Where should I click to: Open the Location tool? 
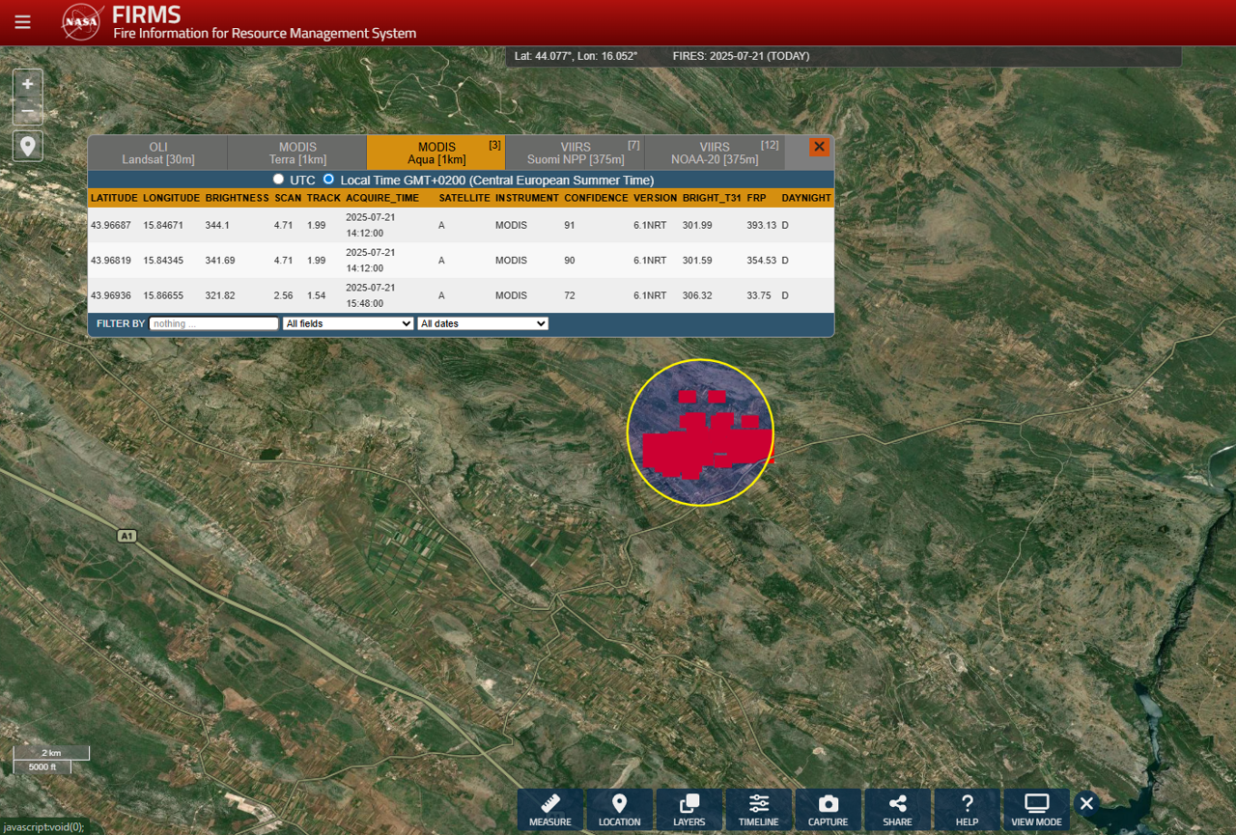point(620,809)
